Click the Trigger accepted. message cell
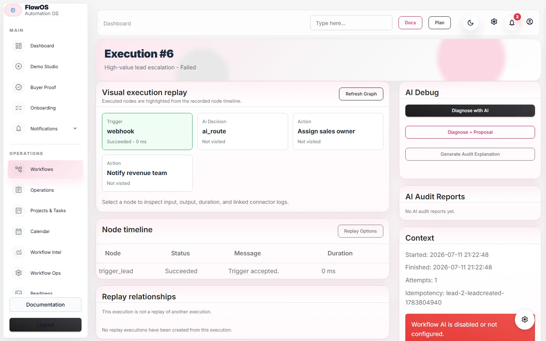 (x=254, y=271)
